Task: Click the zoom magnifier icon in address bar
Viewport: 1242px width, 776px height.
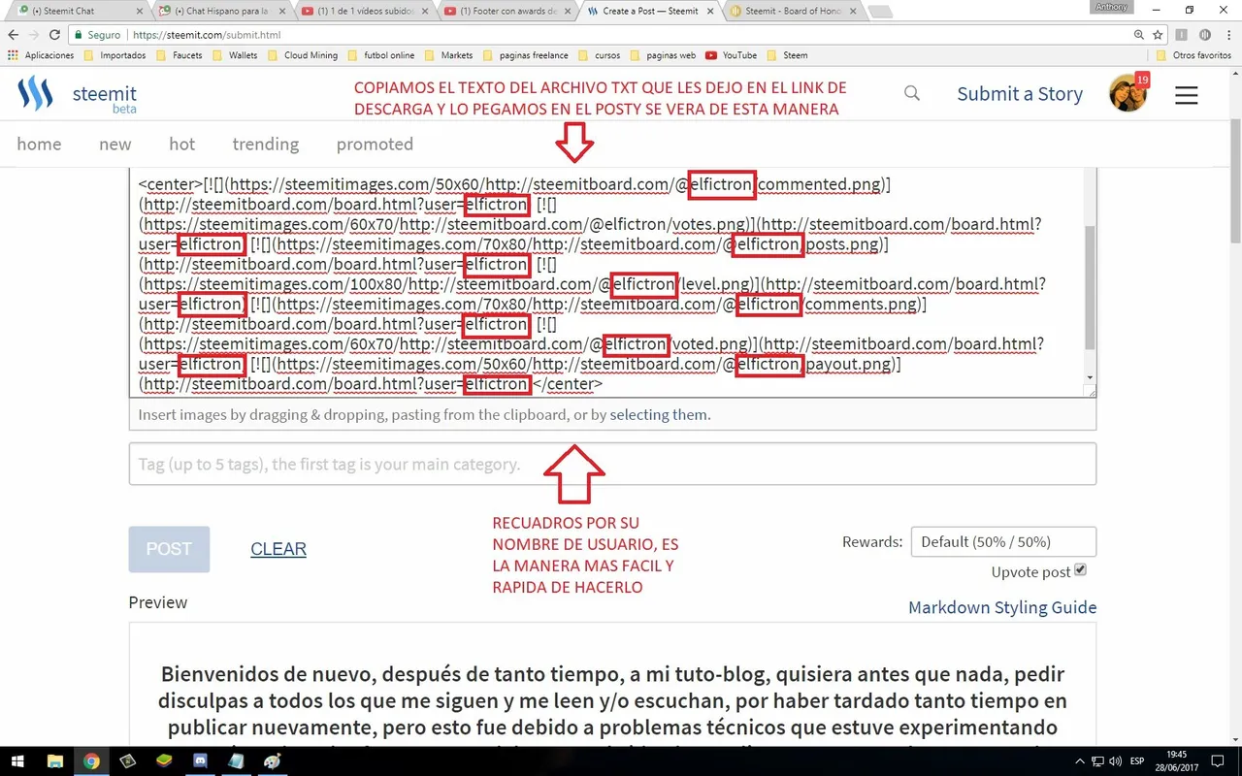Action: click(1139, 34)
